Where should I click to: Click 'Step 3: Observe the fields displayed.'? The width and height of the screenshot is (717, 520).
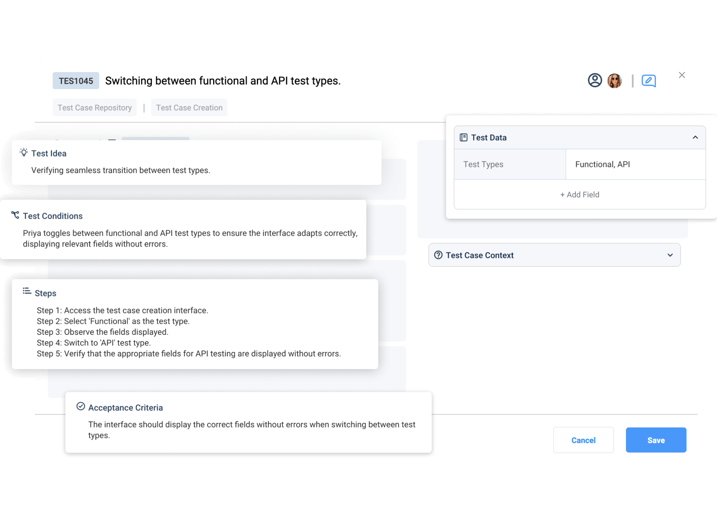[x=102, y=332]
